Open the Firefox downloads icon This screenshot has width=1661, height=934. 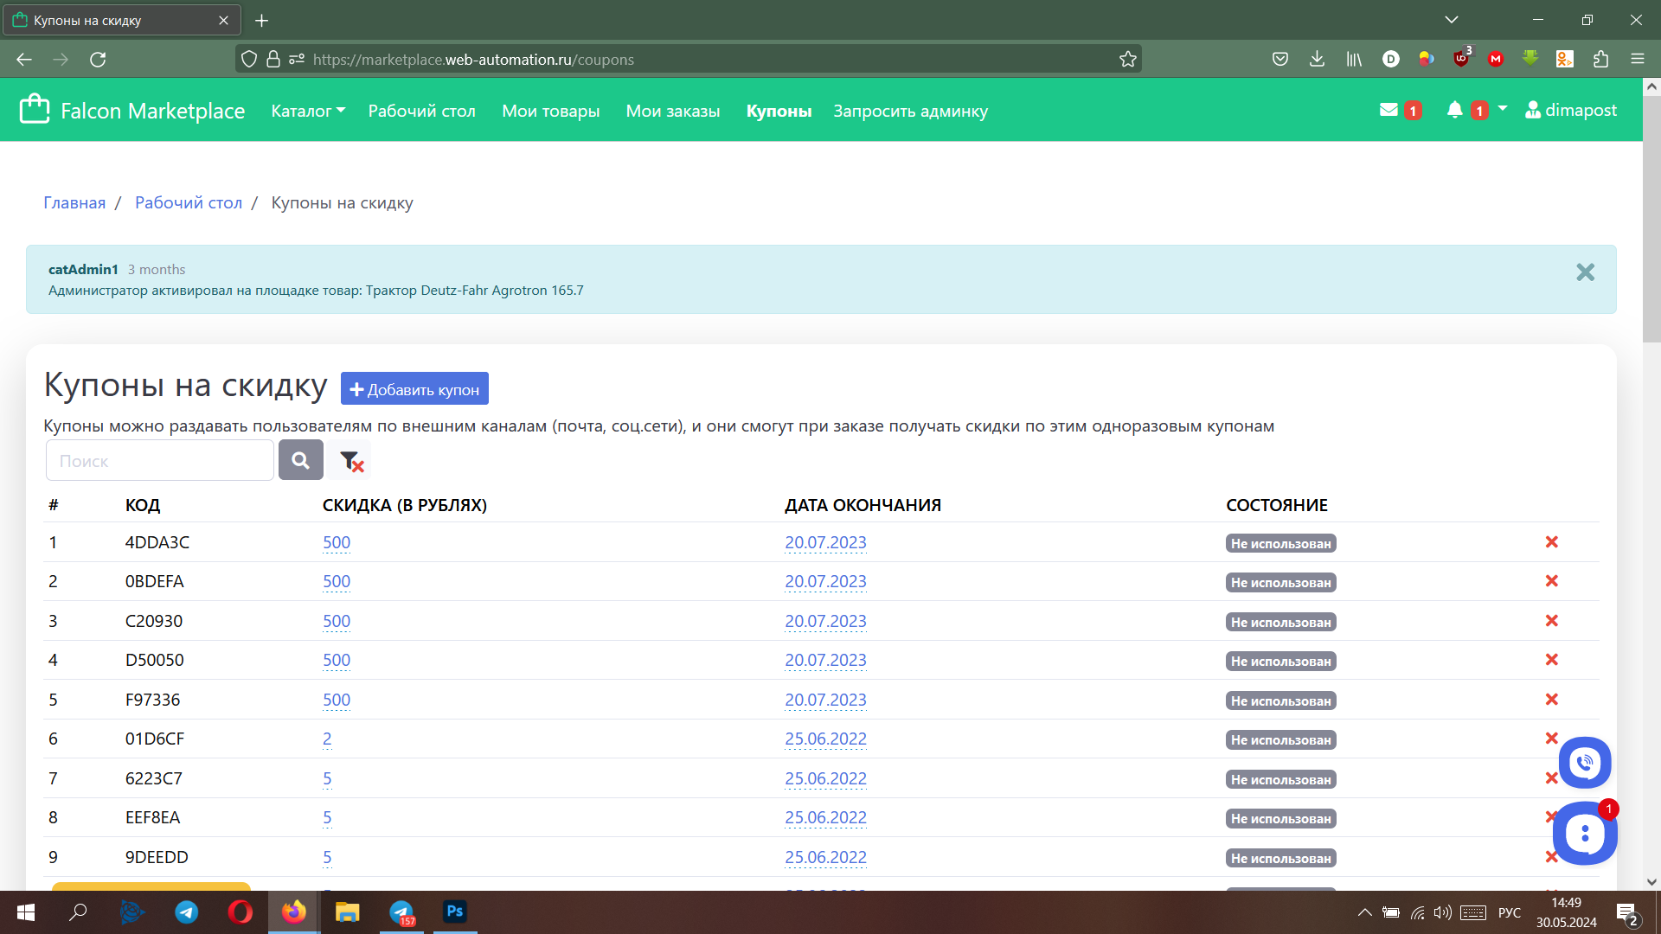tap(1317, 58)
